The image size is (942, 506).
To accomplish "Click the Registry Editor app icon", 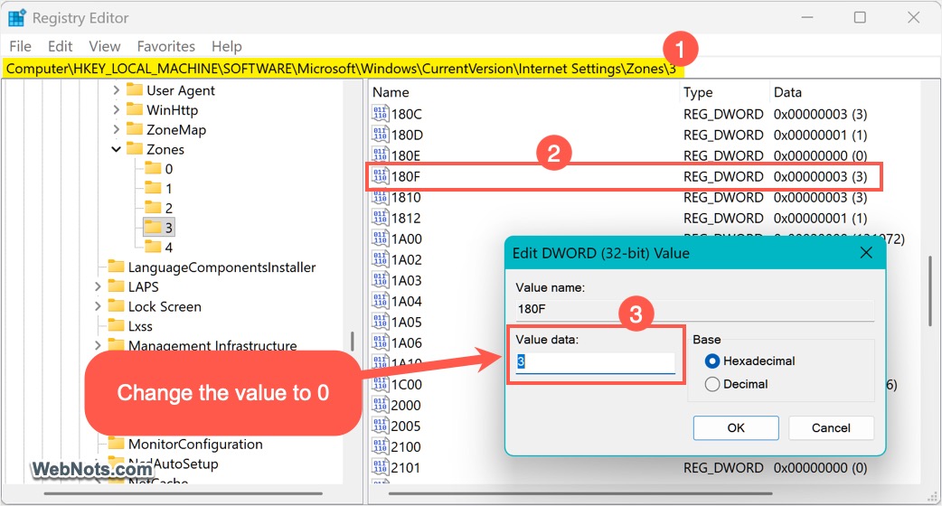I will coord(16,18).
